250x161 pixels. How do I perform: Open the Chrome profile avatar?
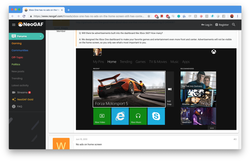(x=232, y=16)
